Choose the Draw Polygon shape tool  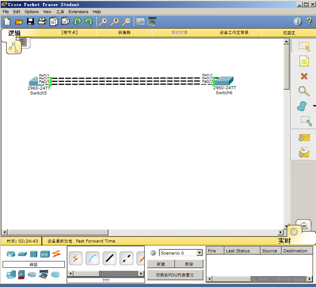pos(302,106)
